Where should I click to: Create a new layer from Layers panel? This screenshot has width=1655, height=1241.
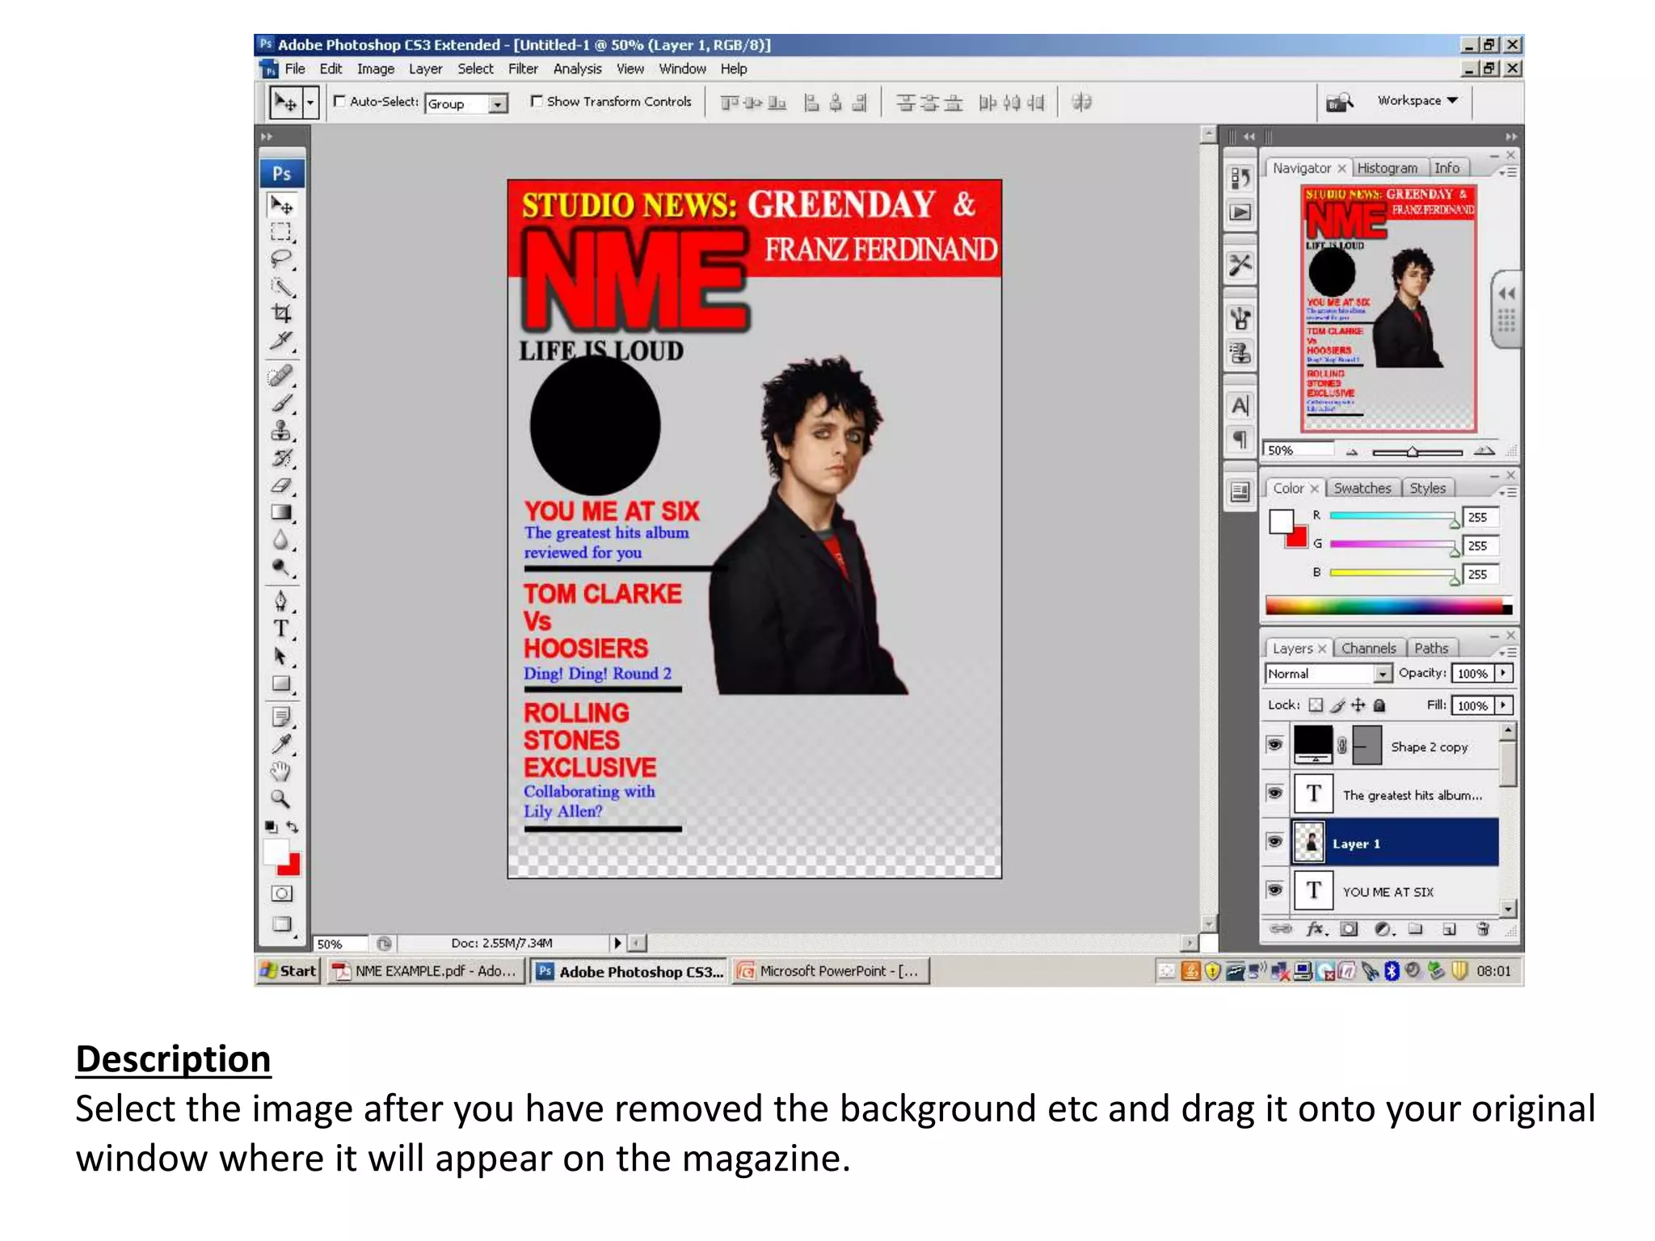(1449, 929)
